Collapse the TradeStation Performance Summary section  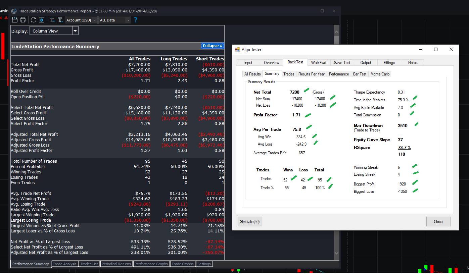coord(213,46)
